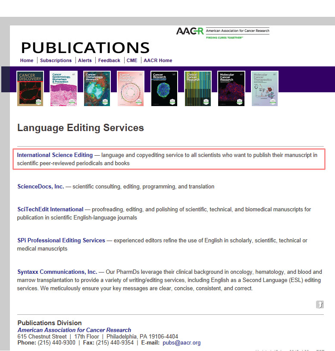Viewport: 335px width, 351px height.
Task: Visit the ScienceDocs, Inc. link
Action: [x=41, y=187]
